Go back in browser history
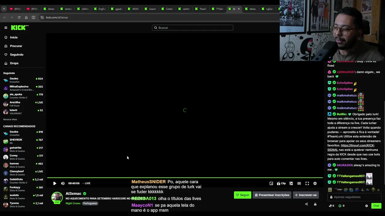Viewport: 385px width, 216px height. point(5,17)
